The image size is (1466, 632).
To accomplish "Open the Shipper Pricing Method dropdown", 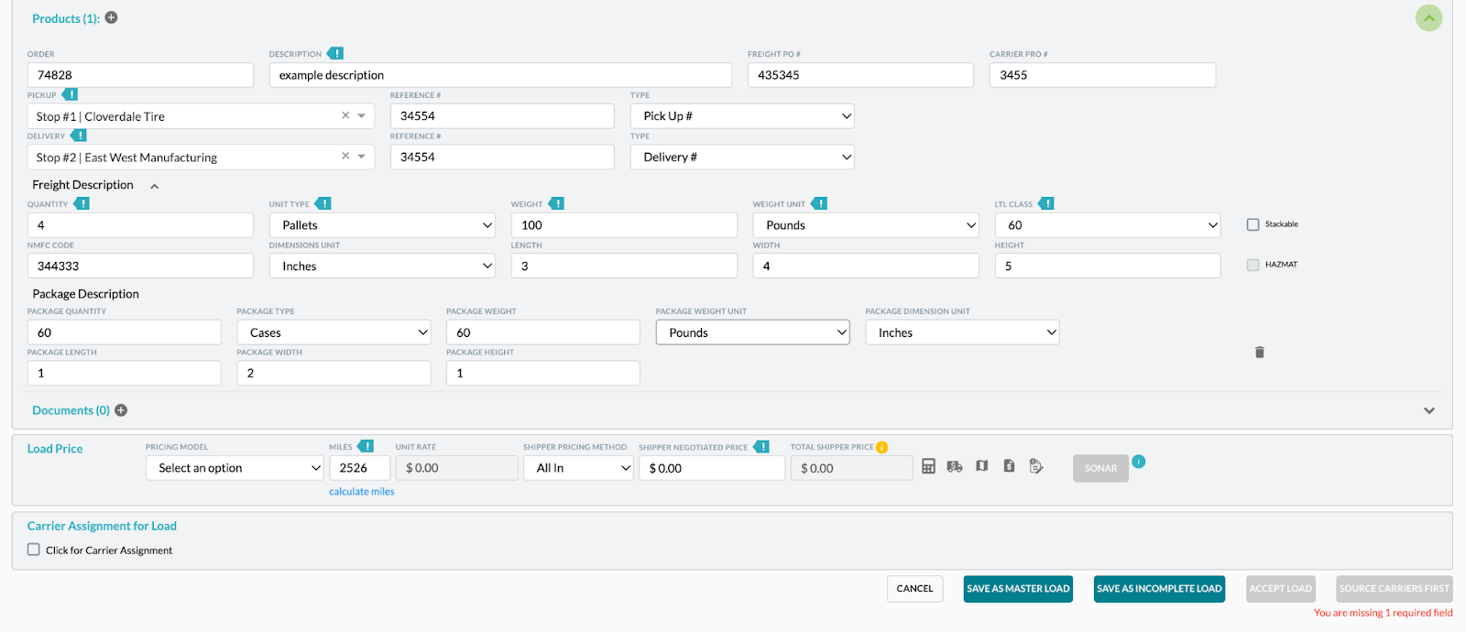I will coord(579,468).
